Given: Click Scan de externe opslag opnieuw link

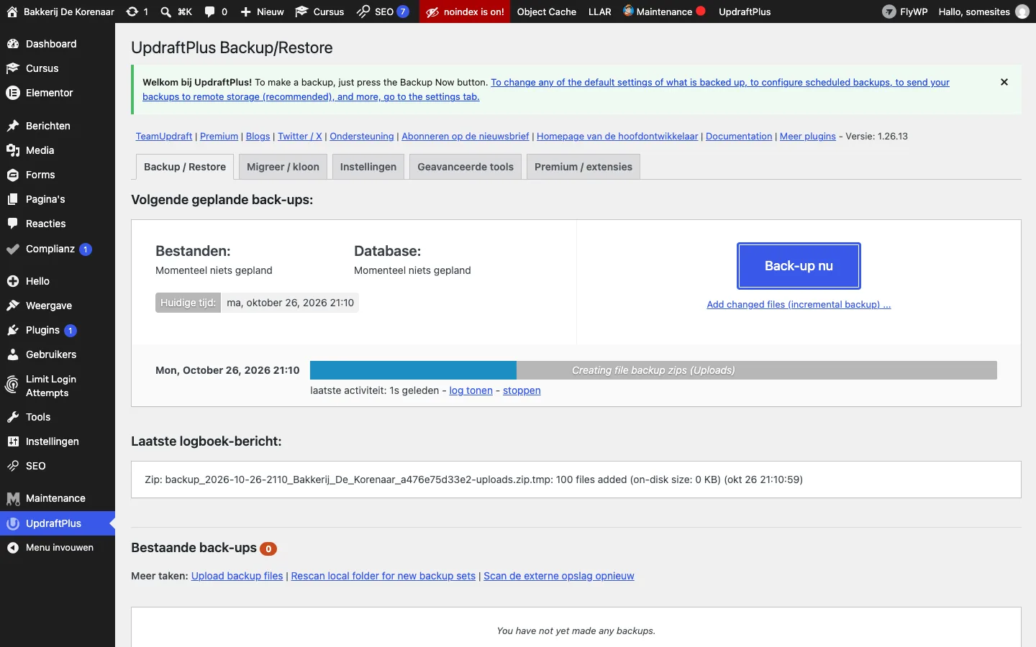Looking at the screenshot, I should click(x=559, y=576).
